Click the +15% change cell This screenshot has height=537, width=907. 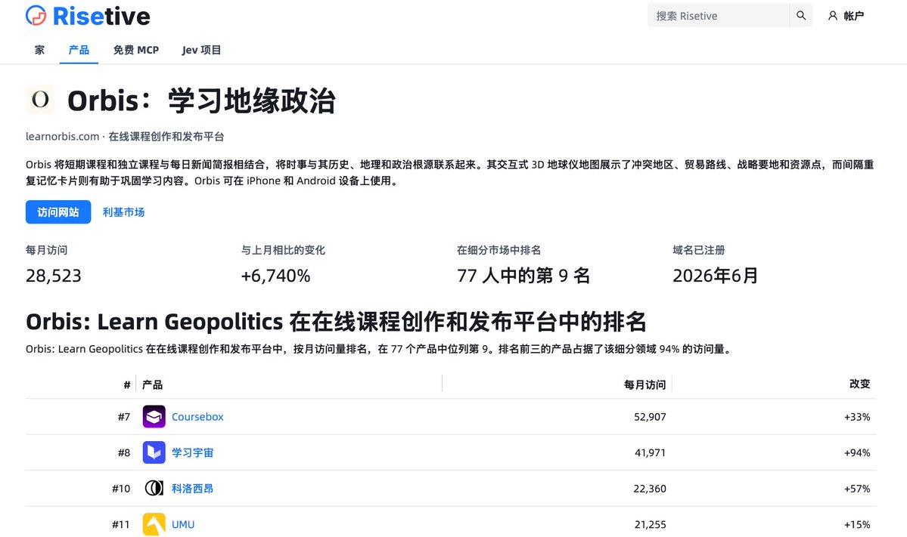pos(857,524)
